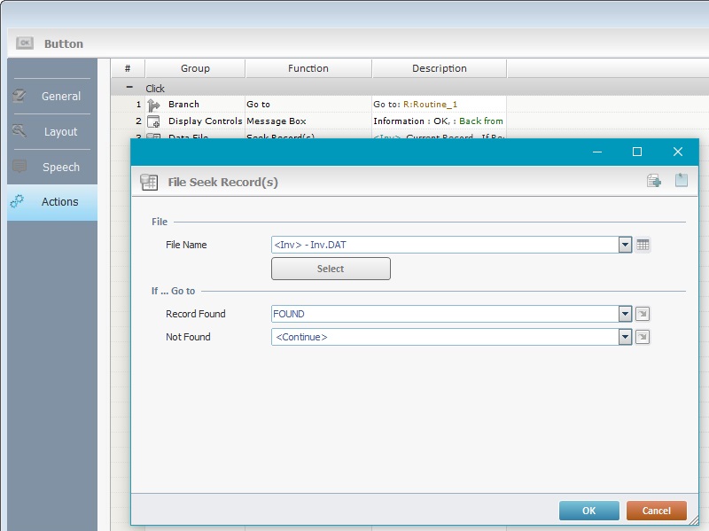The width and height of the screenshot is (709, 531).
Task: Click the File Seek Record(s) database icon
Action: 149,182
